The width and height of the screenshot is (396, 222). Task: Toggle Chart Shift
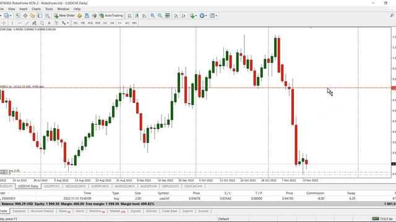click(184, 15)
